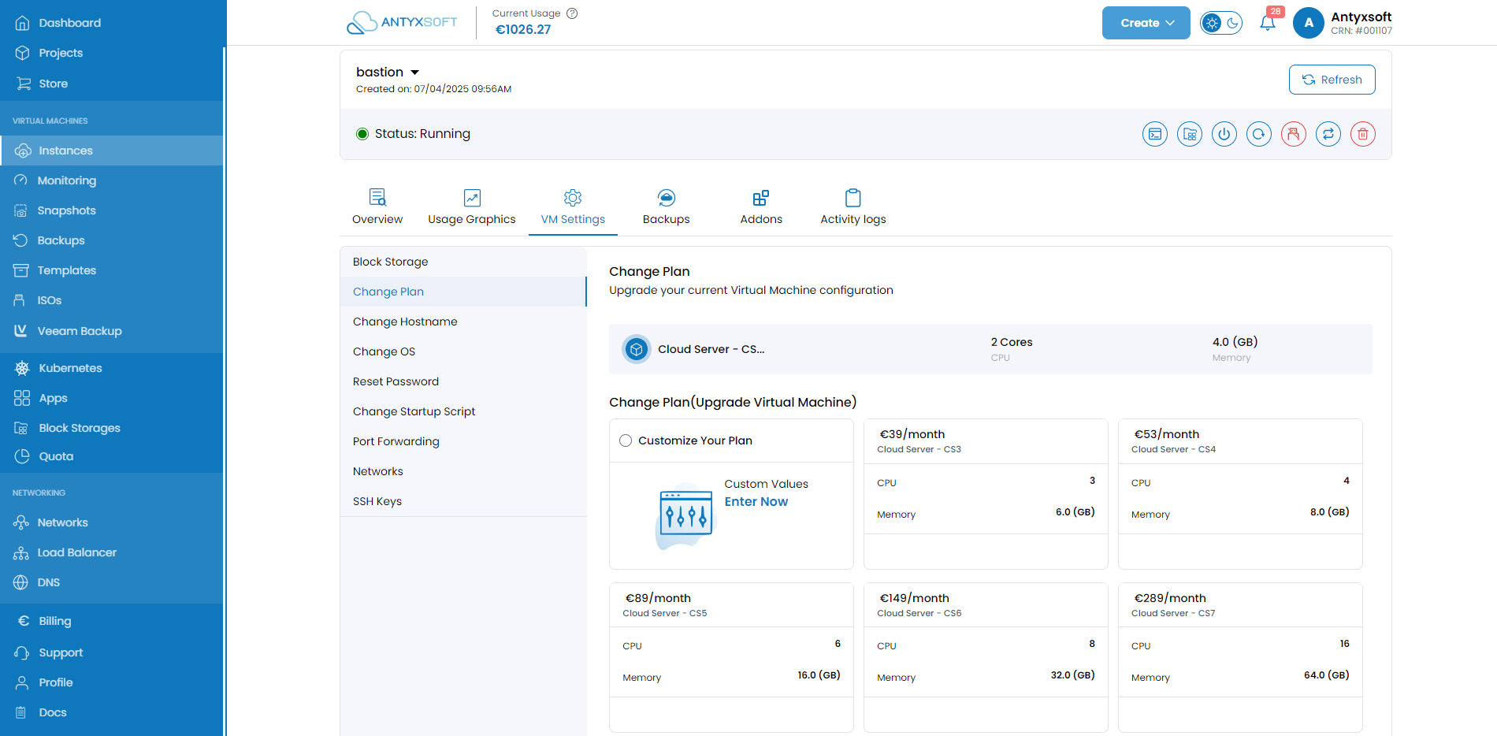Click the Refresh button
Image resolution: width=1497 pixels, height=736 pixels.
1332,80
